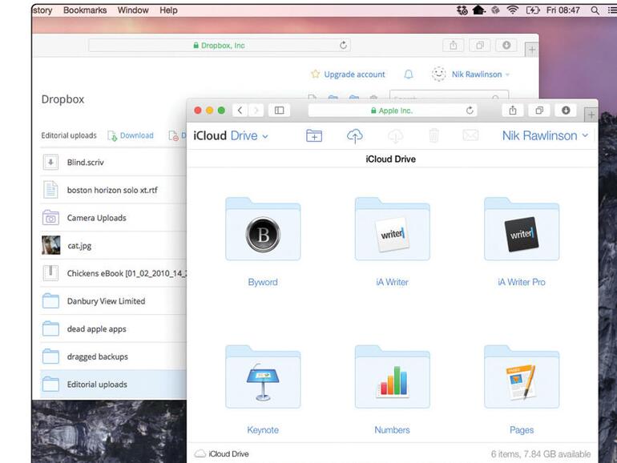Show all tabs in Dropbox Safari window
This screenshot has height=463, width=617.
point(480,45)
